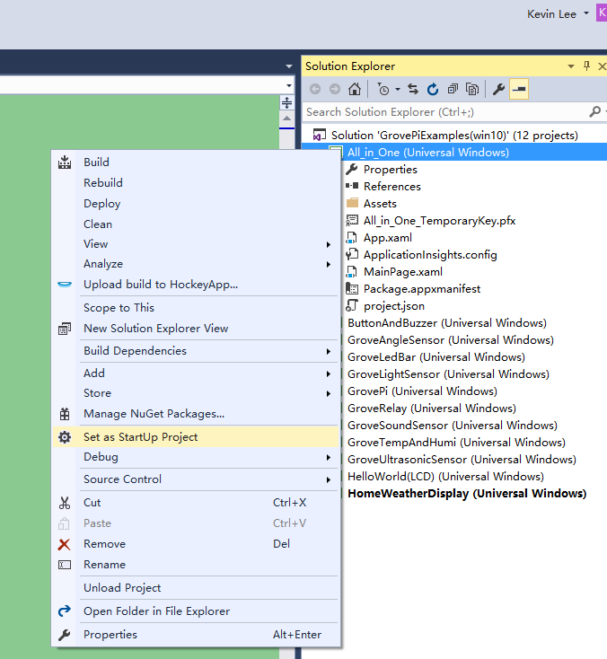Image resolution: width=607 pixels, height=659 pixels.
Task: Choose Clean from the context menu
Action: [x=196, y=224]
